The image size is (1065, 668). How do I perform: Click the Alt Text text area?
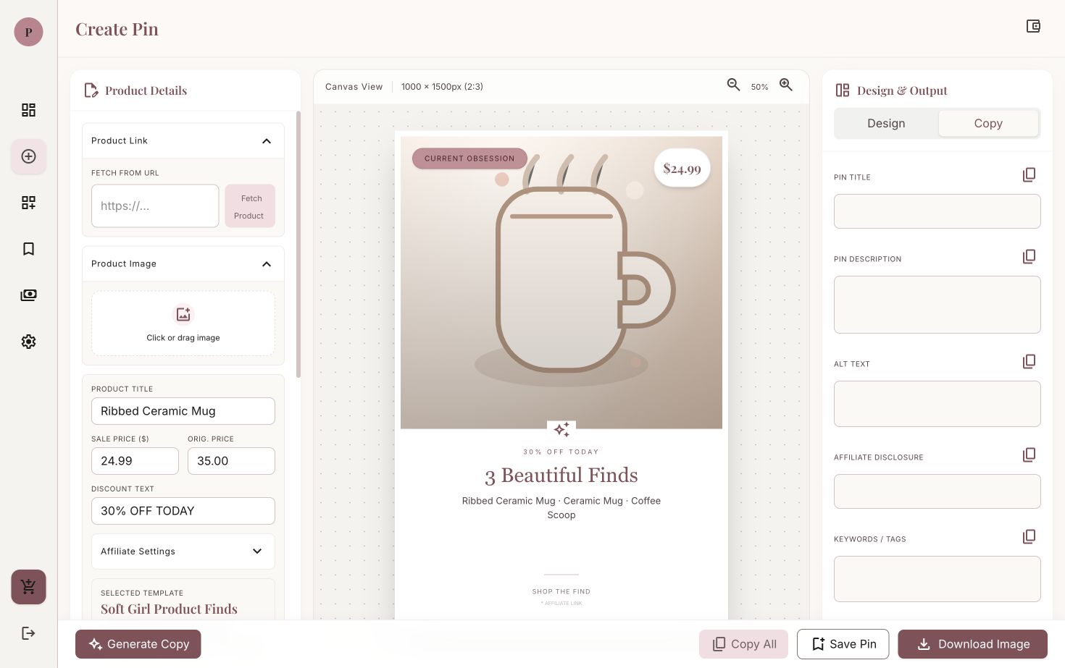(x=937, y=404)
